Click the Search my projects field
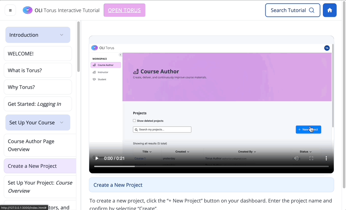Viewport: 346px width, 210px height. tap(162, 130)
